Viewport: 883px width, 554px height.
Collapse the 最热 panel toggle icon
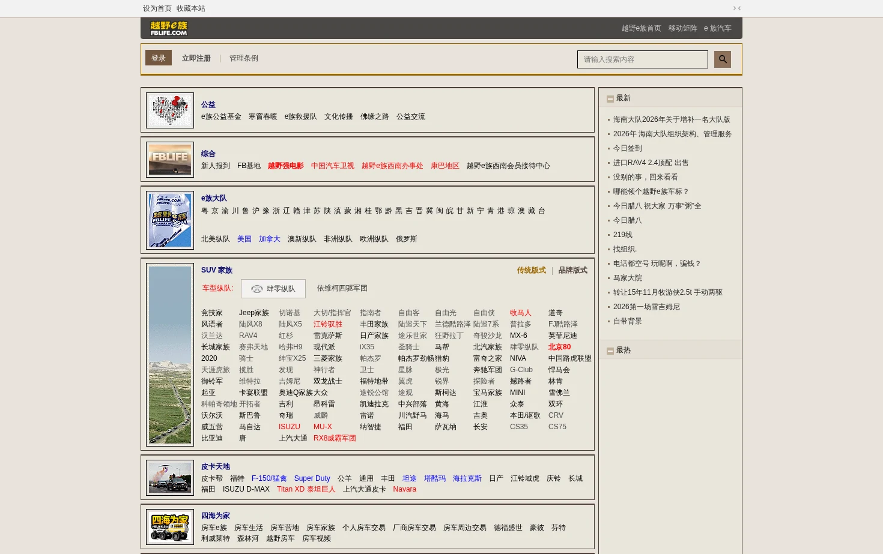point(610,351)
